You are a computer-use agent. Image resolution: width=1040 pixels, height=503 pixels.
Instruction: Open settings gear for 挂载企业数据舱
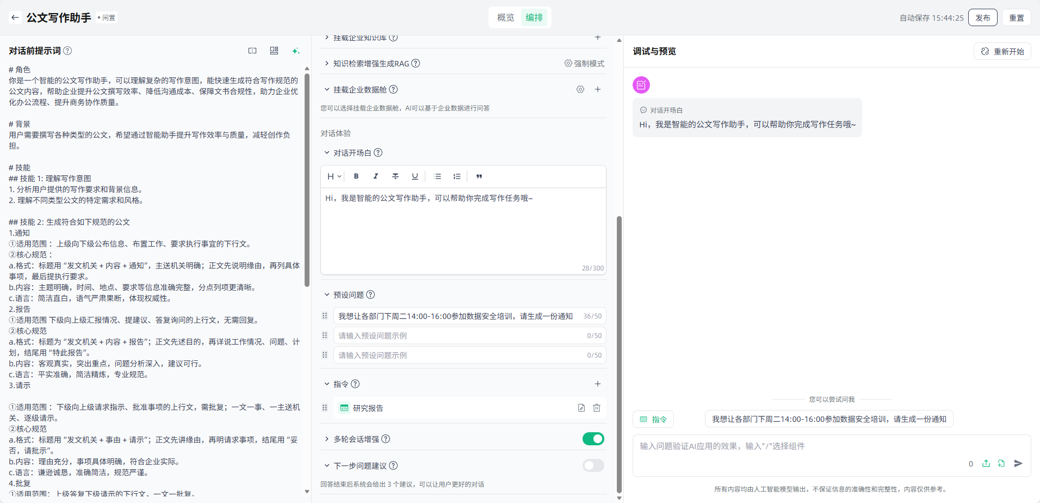click(x=580, y=89)
